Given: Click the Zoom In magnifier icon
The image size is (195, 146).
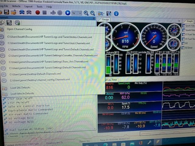Looking at the screenshot, I should (86, 13).
